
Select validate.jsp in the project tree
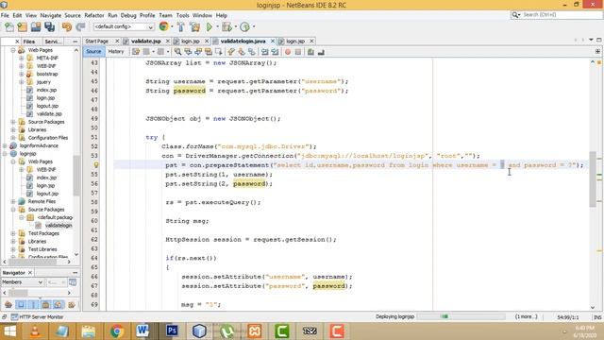49,113
